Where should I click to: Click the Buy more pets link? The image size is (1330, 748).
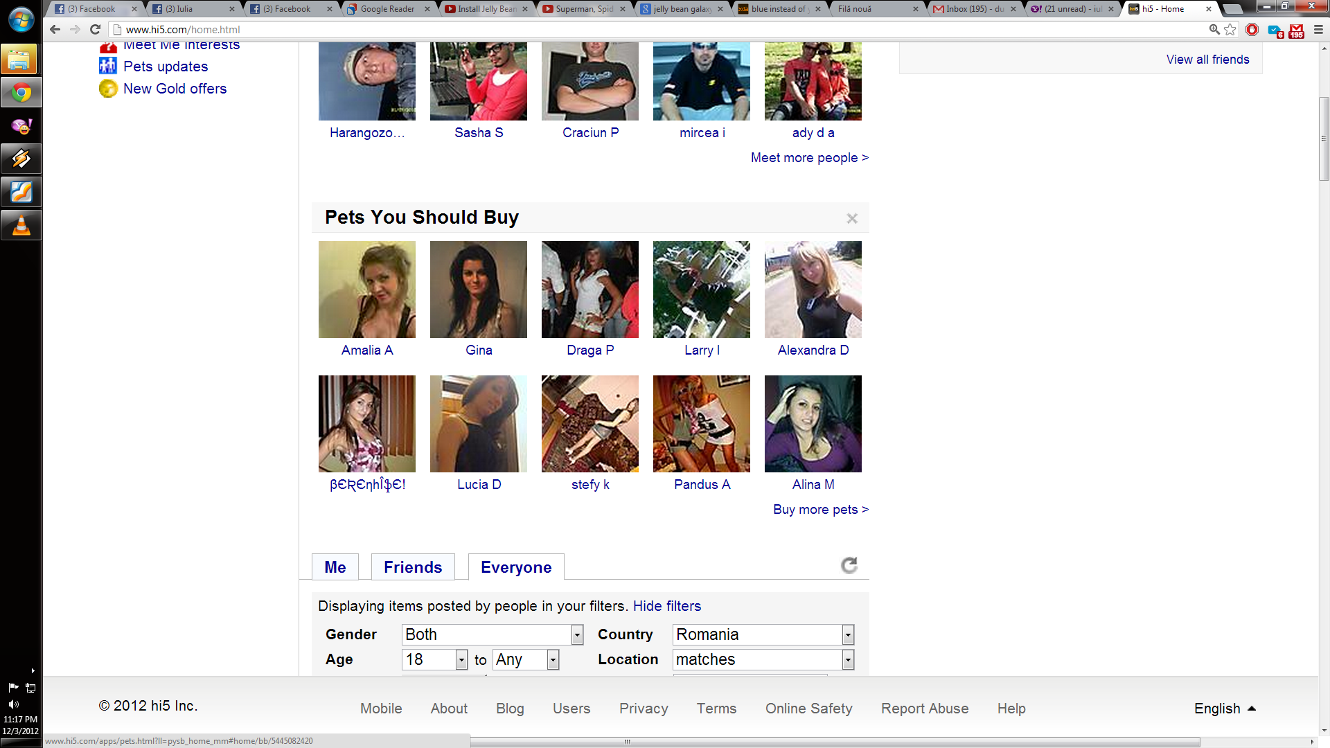(x=820, y=510)
